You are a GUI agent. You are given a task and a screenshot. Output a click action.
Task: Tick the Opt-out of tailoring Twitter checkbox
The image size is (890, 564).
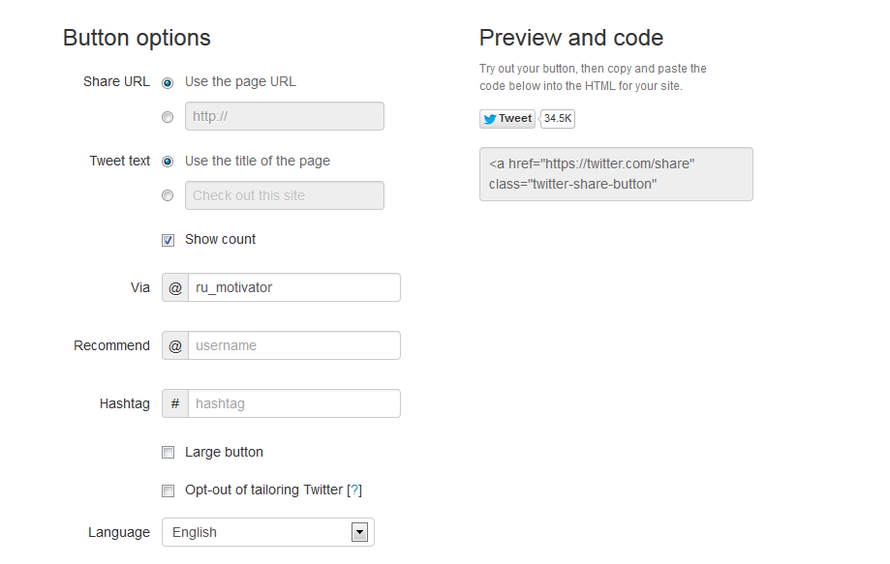point(168,490)
